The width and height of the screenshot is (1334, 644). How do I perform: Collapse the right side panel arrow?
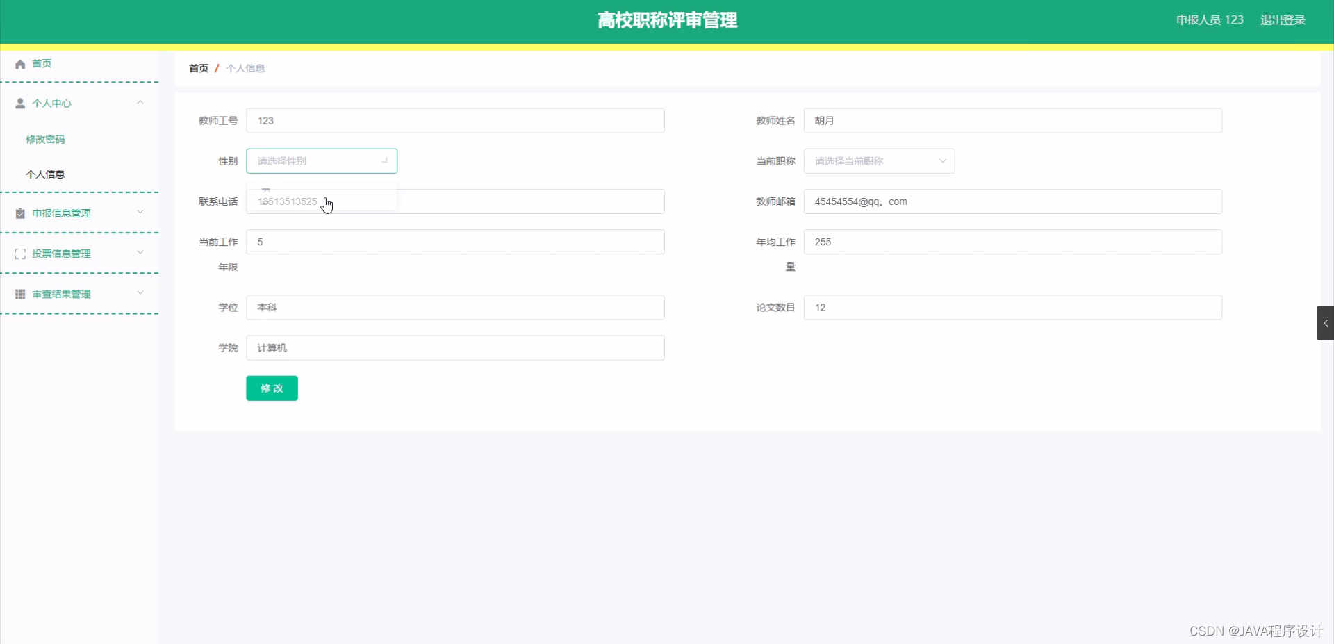[x=1326, y=322]
